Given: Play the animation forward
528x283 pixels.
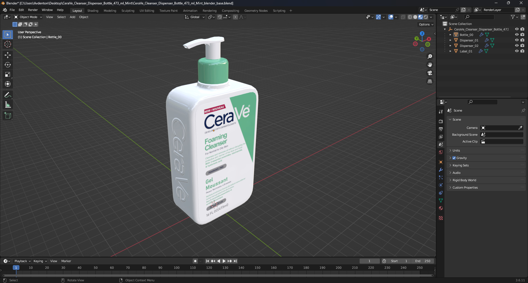Looking at the screenshot, I should tap(224, 261).
